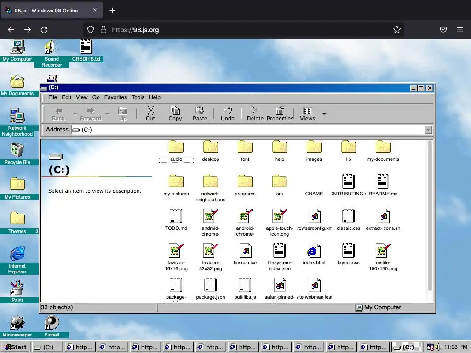Bookmark page with the star icon
471x353 pixels.
(x=397, y=29)
